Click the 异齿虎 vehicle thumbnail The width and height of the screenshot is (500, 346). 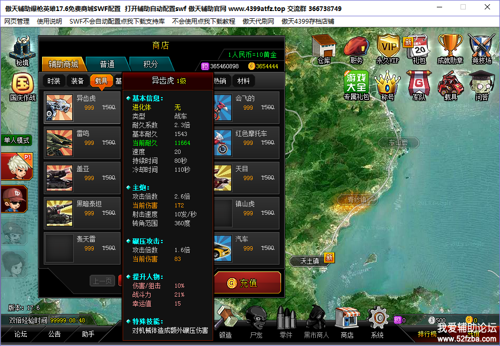pyautogui.click(x=59, y=108)
